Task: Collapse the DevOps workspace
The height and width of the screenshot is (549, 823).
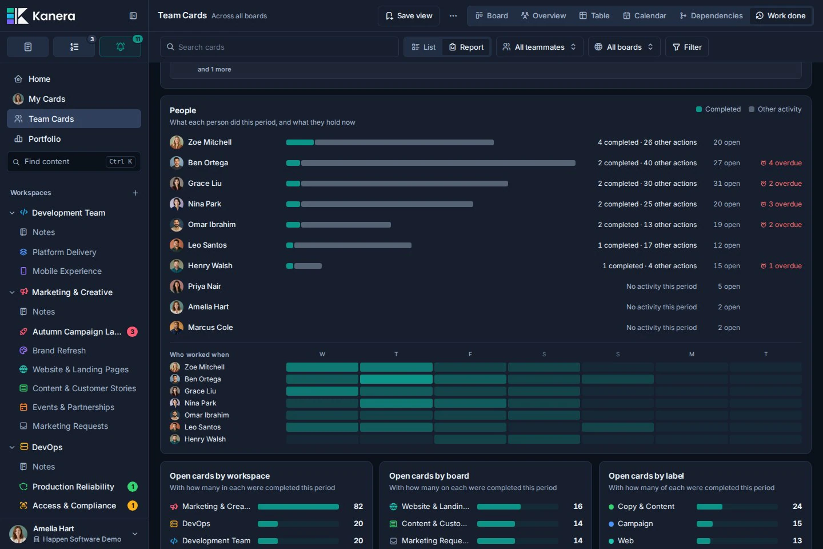Action: coord(12,447)
